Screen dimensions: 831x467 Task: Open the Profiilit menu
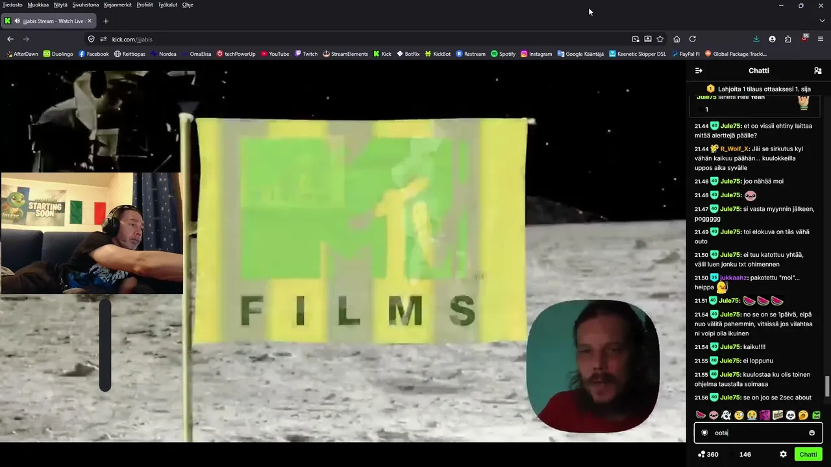pyautogui.click(x=145, y=5)
